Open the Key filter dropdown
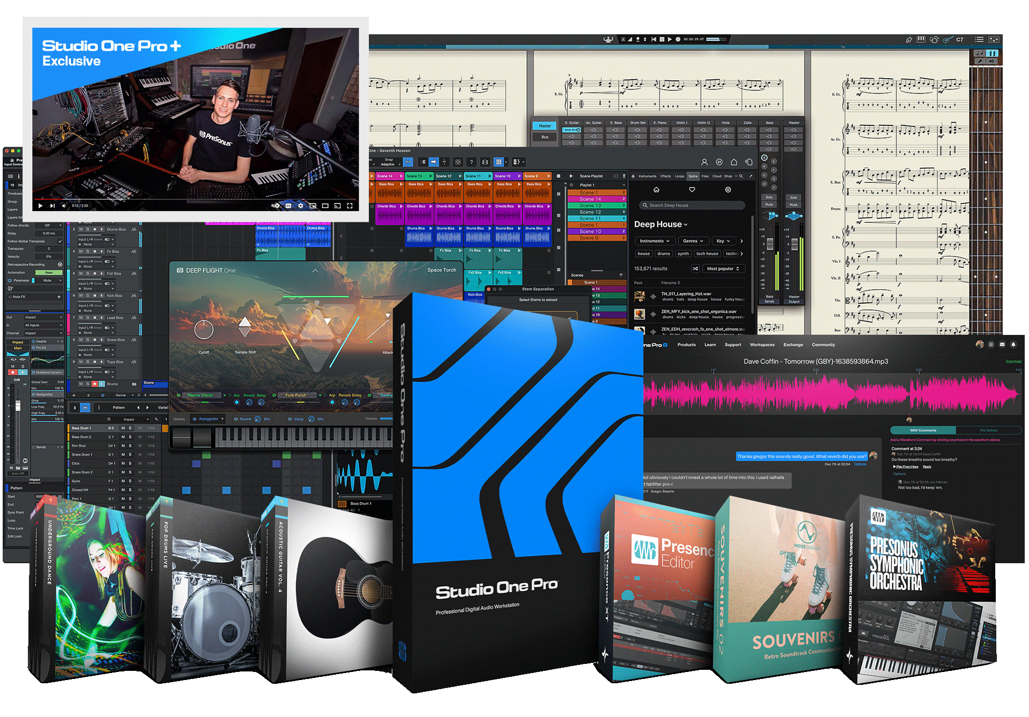 click(x=723, y=241)
